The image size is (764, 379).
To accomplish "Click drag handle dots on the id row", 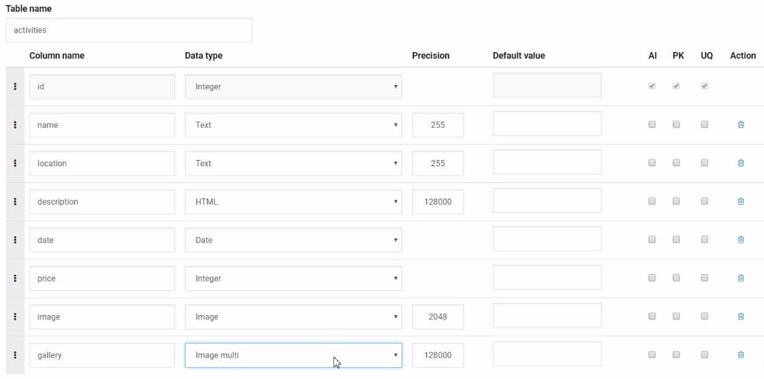I will 15,87.
